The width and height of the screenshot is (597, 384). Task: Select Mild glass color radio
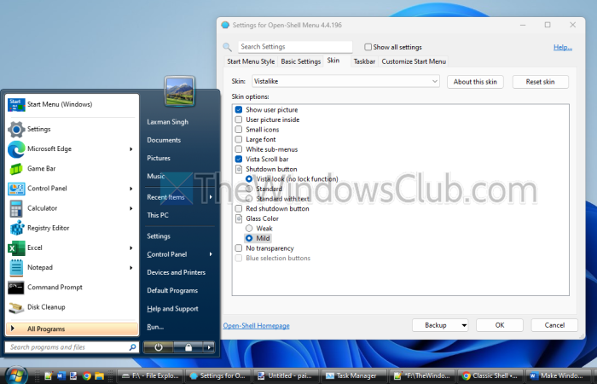(249, 238)
